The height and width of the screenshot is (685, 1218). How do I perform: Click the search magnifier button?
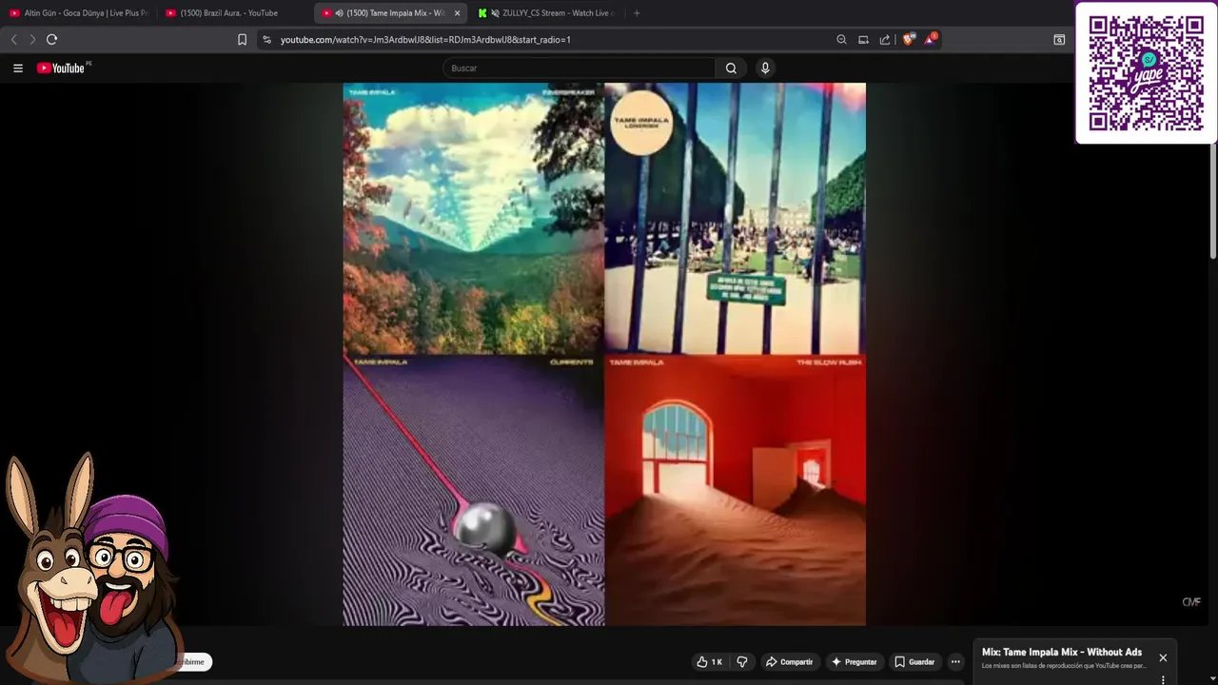click(x=731, y=68)
